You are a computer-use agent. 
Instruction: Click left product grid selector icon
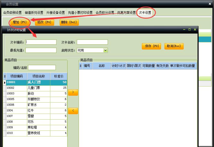(5, 76)
